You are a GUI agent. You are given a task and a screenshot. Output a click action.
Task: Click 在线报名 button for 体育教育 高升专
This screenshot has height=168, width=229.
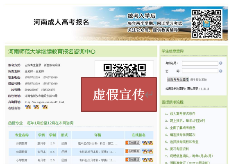pos(133,143)
